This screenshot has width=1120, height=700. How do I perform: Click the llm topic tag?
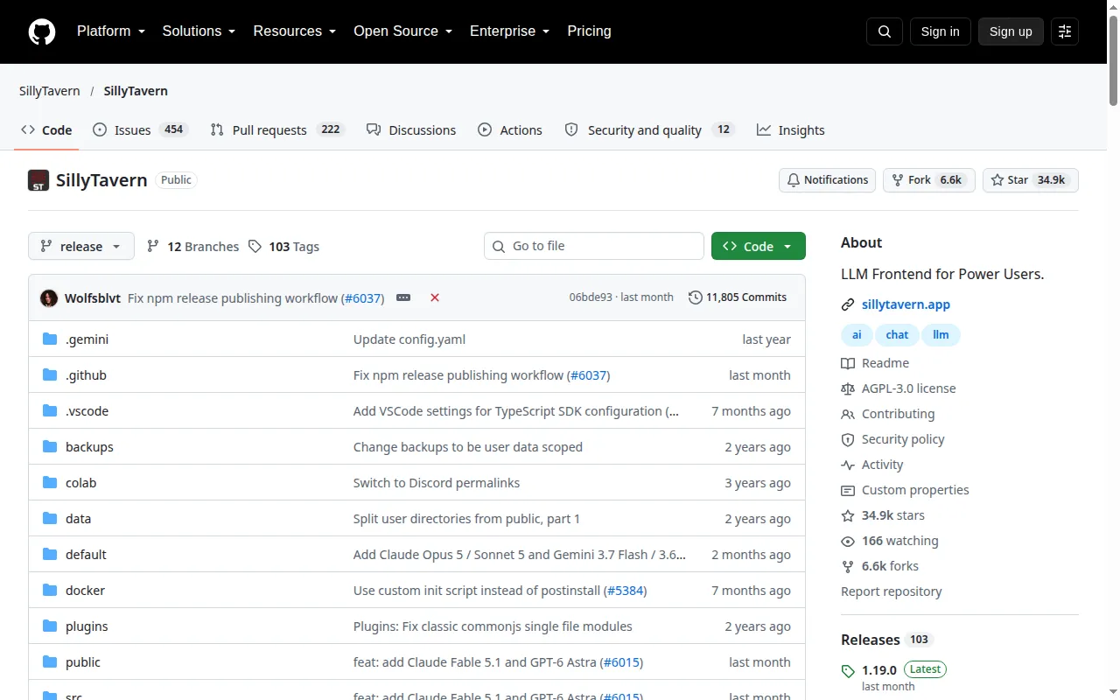[x=941, y=334]
